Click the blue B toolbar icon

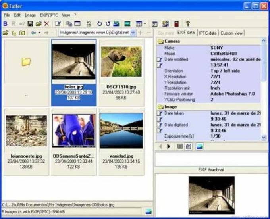[5, 24]
